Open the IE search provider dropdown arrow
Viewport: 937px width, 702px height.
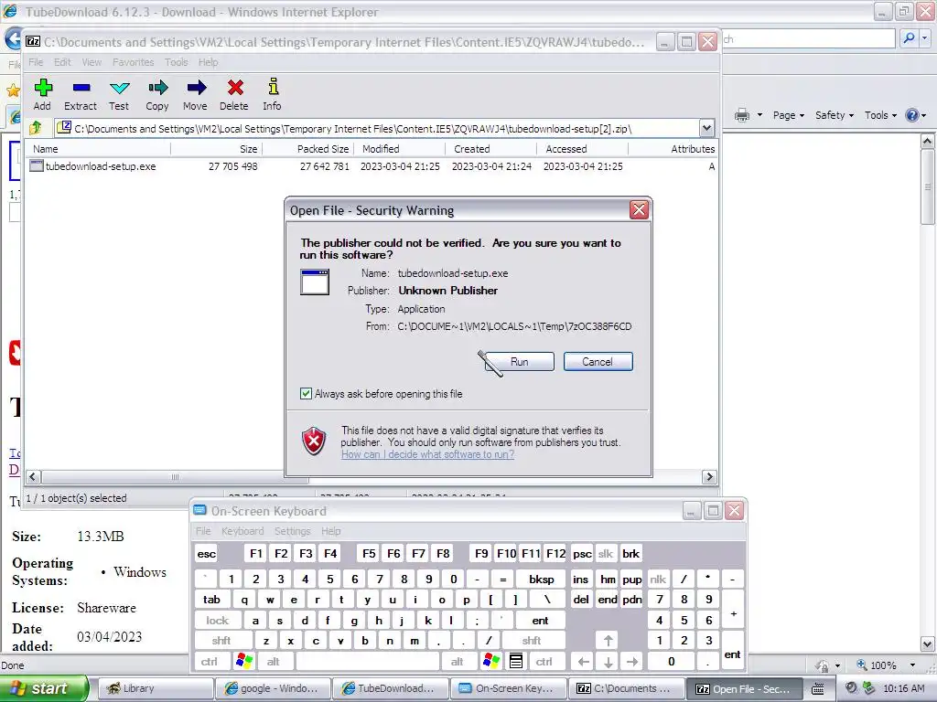(x=924, y=38)
